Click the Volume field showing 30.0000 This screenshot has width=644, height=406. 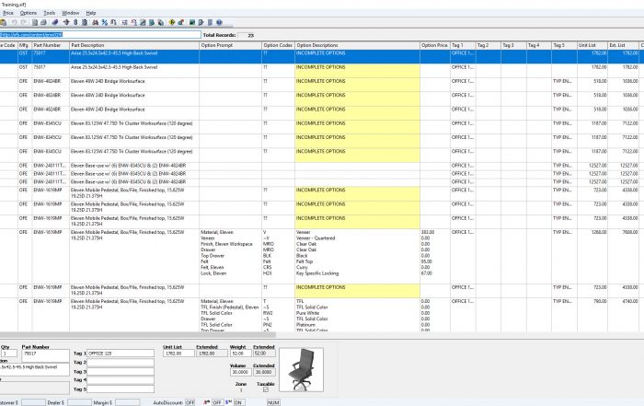point(240,372)
